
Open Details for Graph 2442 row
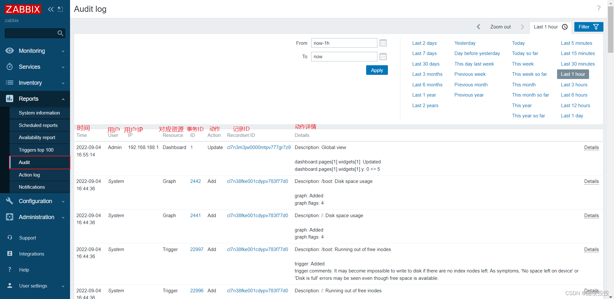[x=591, y=181]
